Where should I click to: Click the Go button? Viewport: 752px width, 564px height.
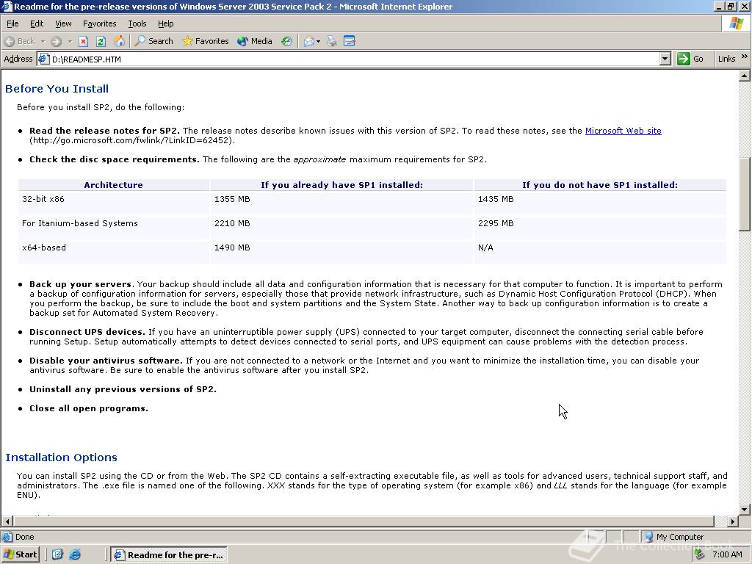point(690,59)
